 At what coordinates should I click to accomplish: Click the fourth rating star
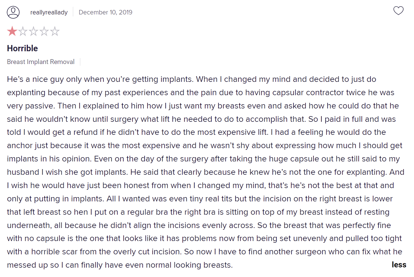pyautogui.click(x=44, y=31)
